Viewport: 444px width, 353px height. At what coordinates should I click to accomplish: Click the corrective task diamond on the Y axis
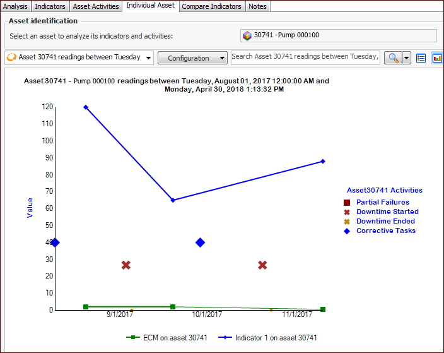[x=56, y=242]
